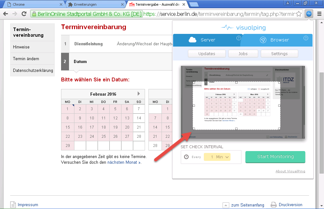Click the Impressum document icon
The width and height of the screenshot is (324, 209).
(x=13, y=205)
